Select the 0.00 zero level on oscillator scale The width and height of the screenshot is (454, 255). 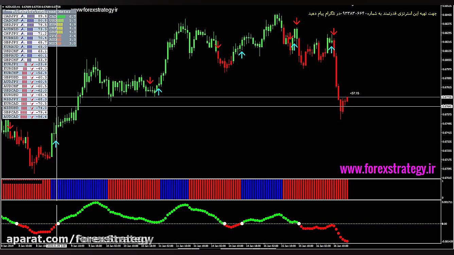pyautogui.click(x=444, y=224)
